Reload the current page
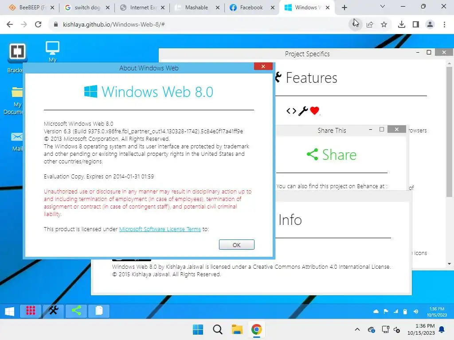 [x=38, y=24]
